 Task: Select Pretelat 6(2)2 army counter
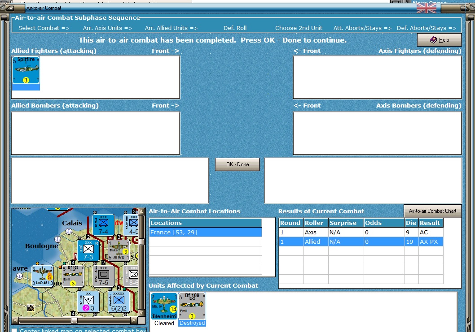tap(119, 302)
